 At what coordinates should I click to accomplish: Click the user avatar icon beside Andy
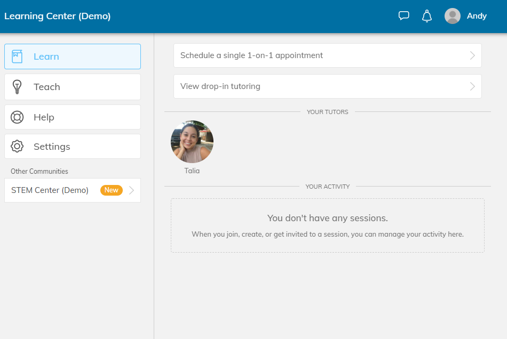point(453,16)
